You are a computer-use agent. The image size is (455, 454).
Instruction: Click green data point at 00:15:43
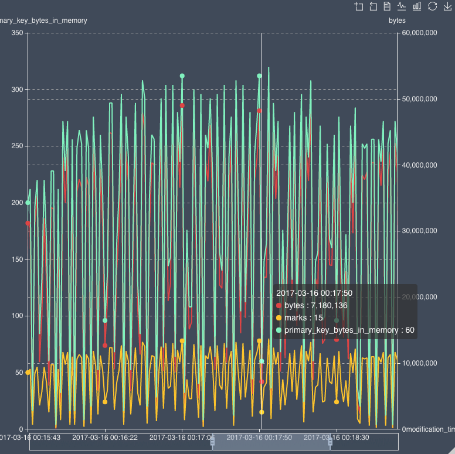(28, 203)
